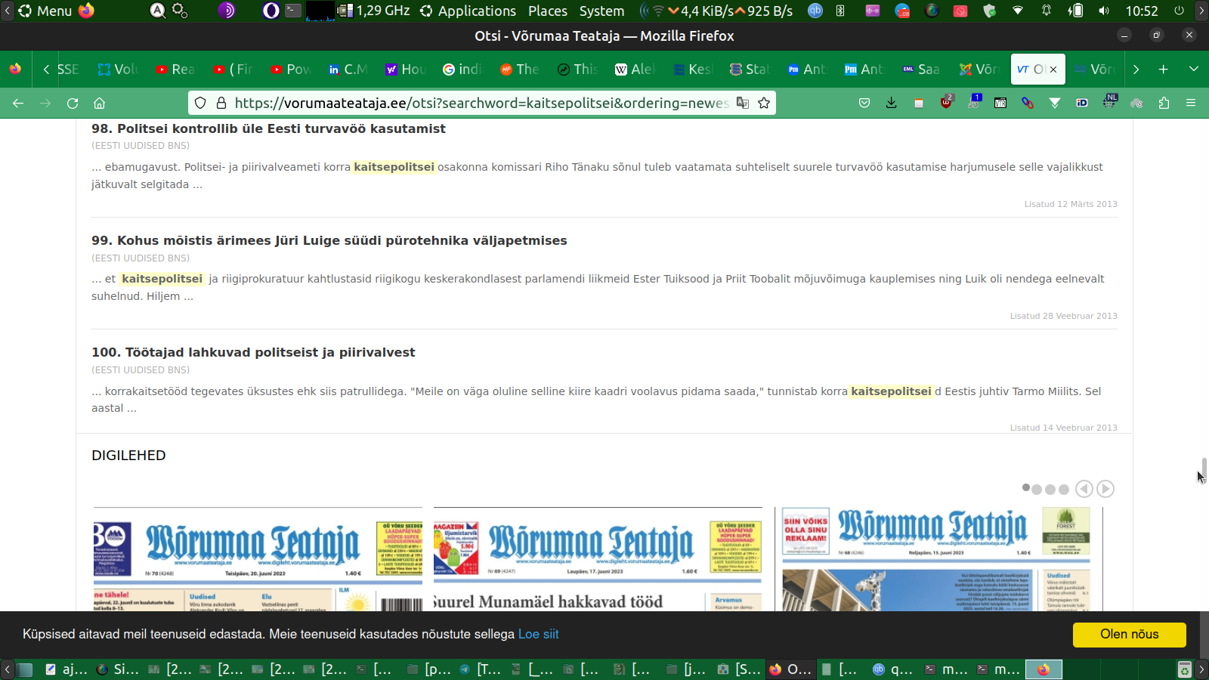Open the Firefox application hamburger menu
Viewport: 1209px width, 680px height.
point(1191,103)
